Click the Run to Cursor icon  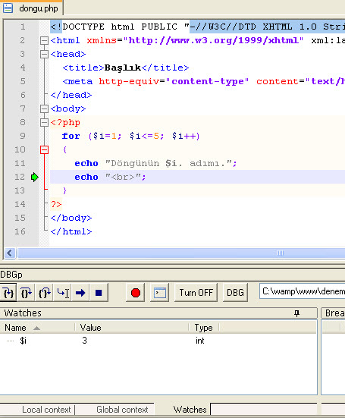point(63,293)
